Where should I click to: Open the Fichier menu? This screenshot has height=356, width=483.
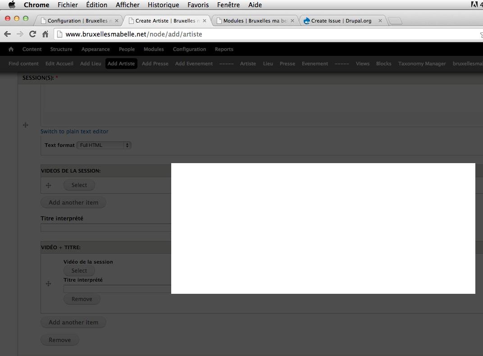click(x=68, y=5)
